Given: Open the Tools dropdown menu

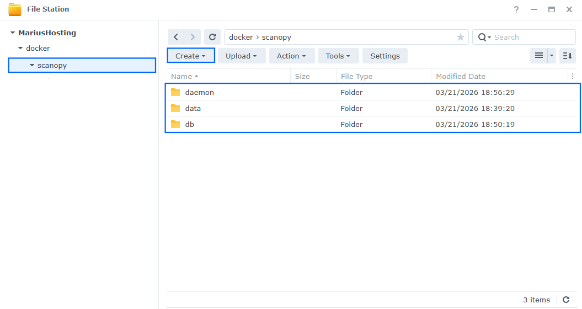Looking at the screenshot, I should coord(338,56).
